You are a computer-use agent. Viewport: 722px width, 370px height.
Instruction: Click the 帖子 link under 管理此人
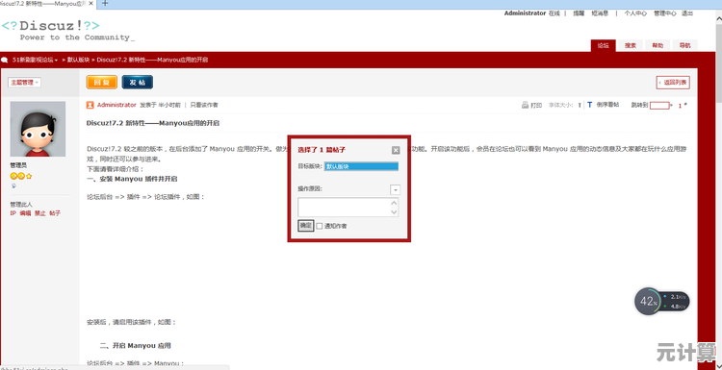[x=55, y=213]
